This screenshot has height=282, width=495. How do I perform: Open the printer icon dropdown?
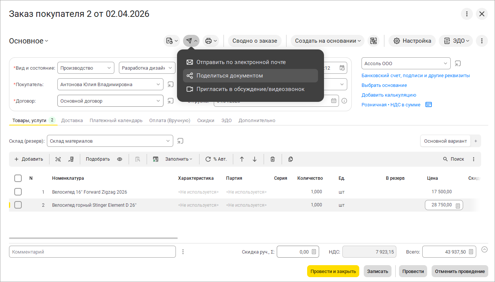pyautogui.click(x=211, y=41)
